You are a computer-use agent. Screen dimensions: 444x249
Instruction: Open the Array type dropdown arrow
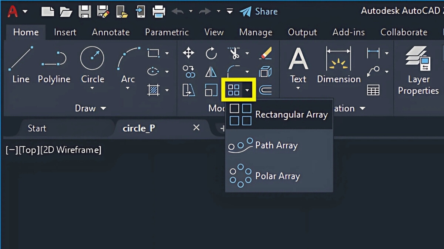click(x=247, y=90)
